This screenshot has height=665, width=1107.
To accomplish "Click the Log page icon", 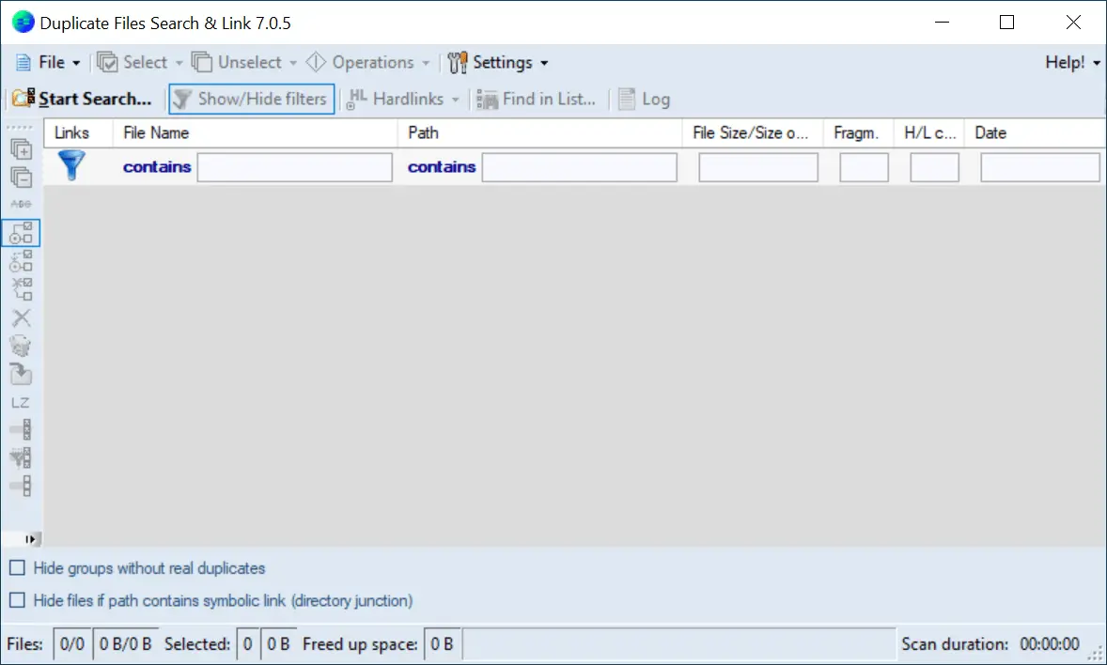I will click(x=626, y=99).
